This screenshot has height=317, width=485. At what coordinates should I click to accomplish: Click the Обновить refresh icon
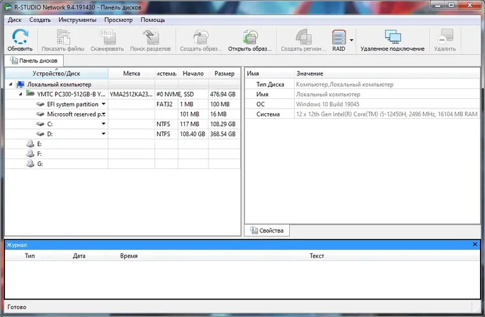(20, 37)
